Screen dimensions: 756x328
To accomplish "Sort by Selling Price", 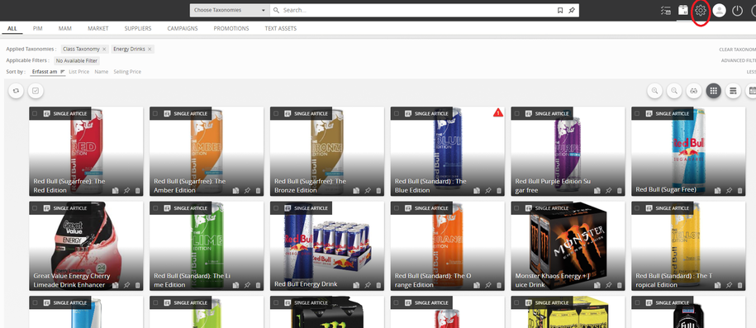I will click(127, 71).
